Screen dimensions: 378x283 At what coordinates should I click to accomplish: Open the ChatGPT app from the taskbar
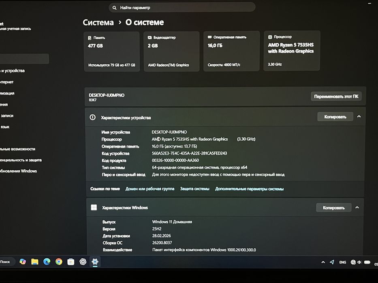[x=83, y=262]
